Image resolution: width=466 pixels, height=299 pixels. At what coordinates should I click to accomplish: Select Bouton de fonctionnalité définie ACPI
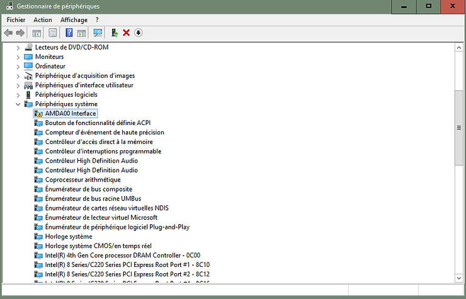coord(98,123)
